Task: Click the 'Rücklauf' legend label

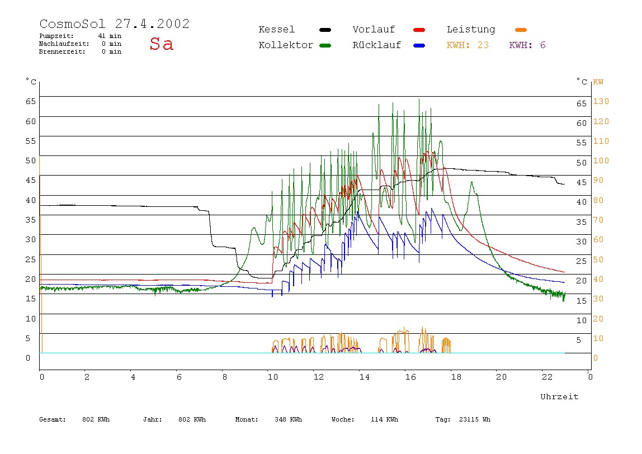Action: (x=377, y=45)
